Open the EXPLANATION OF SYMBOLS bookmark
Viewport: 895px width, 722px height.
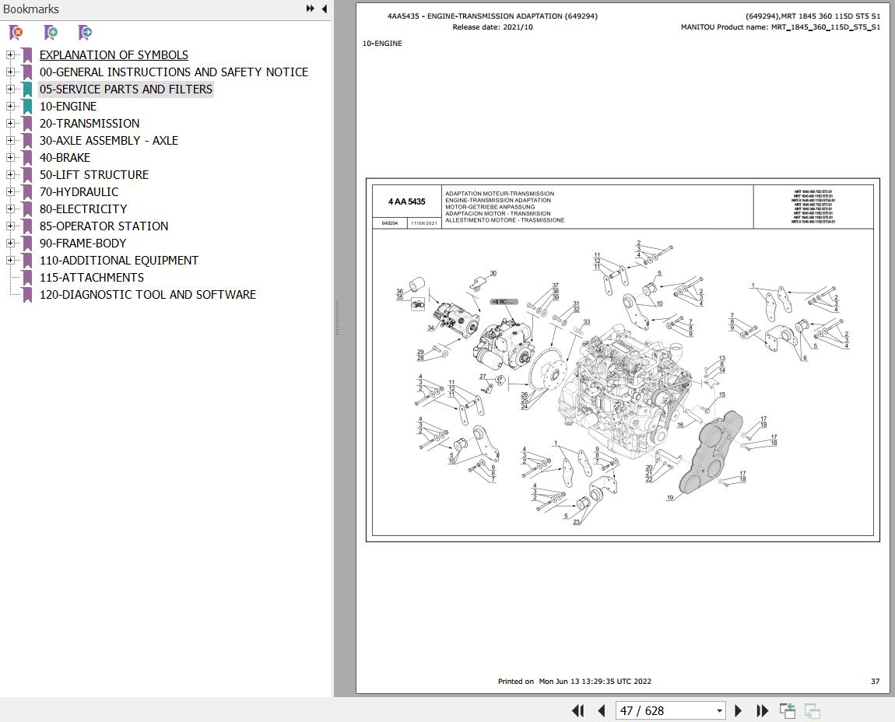114,54
